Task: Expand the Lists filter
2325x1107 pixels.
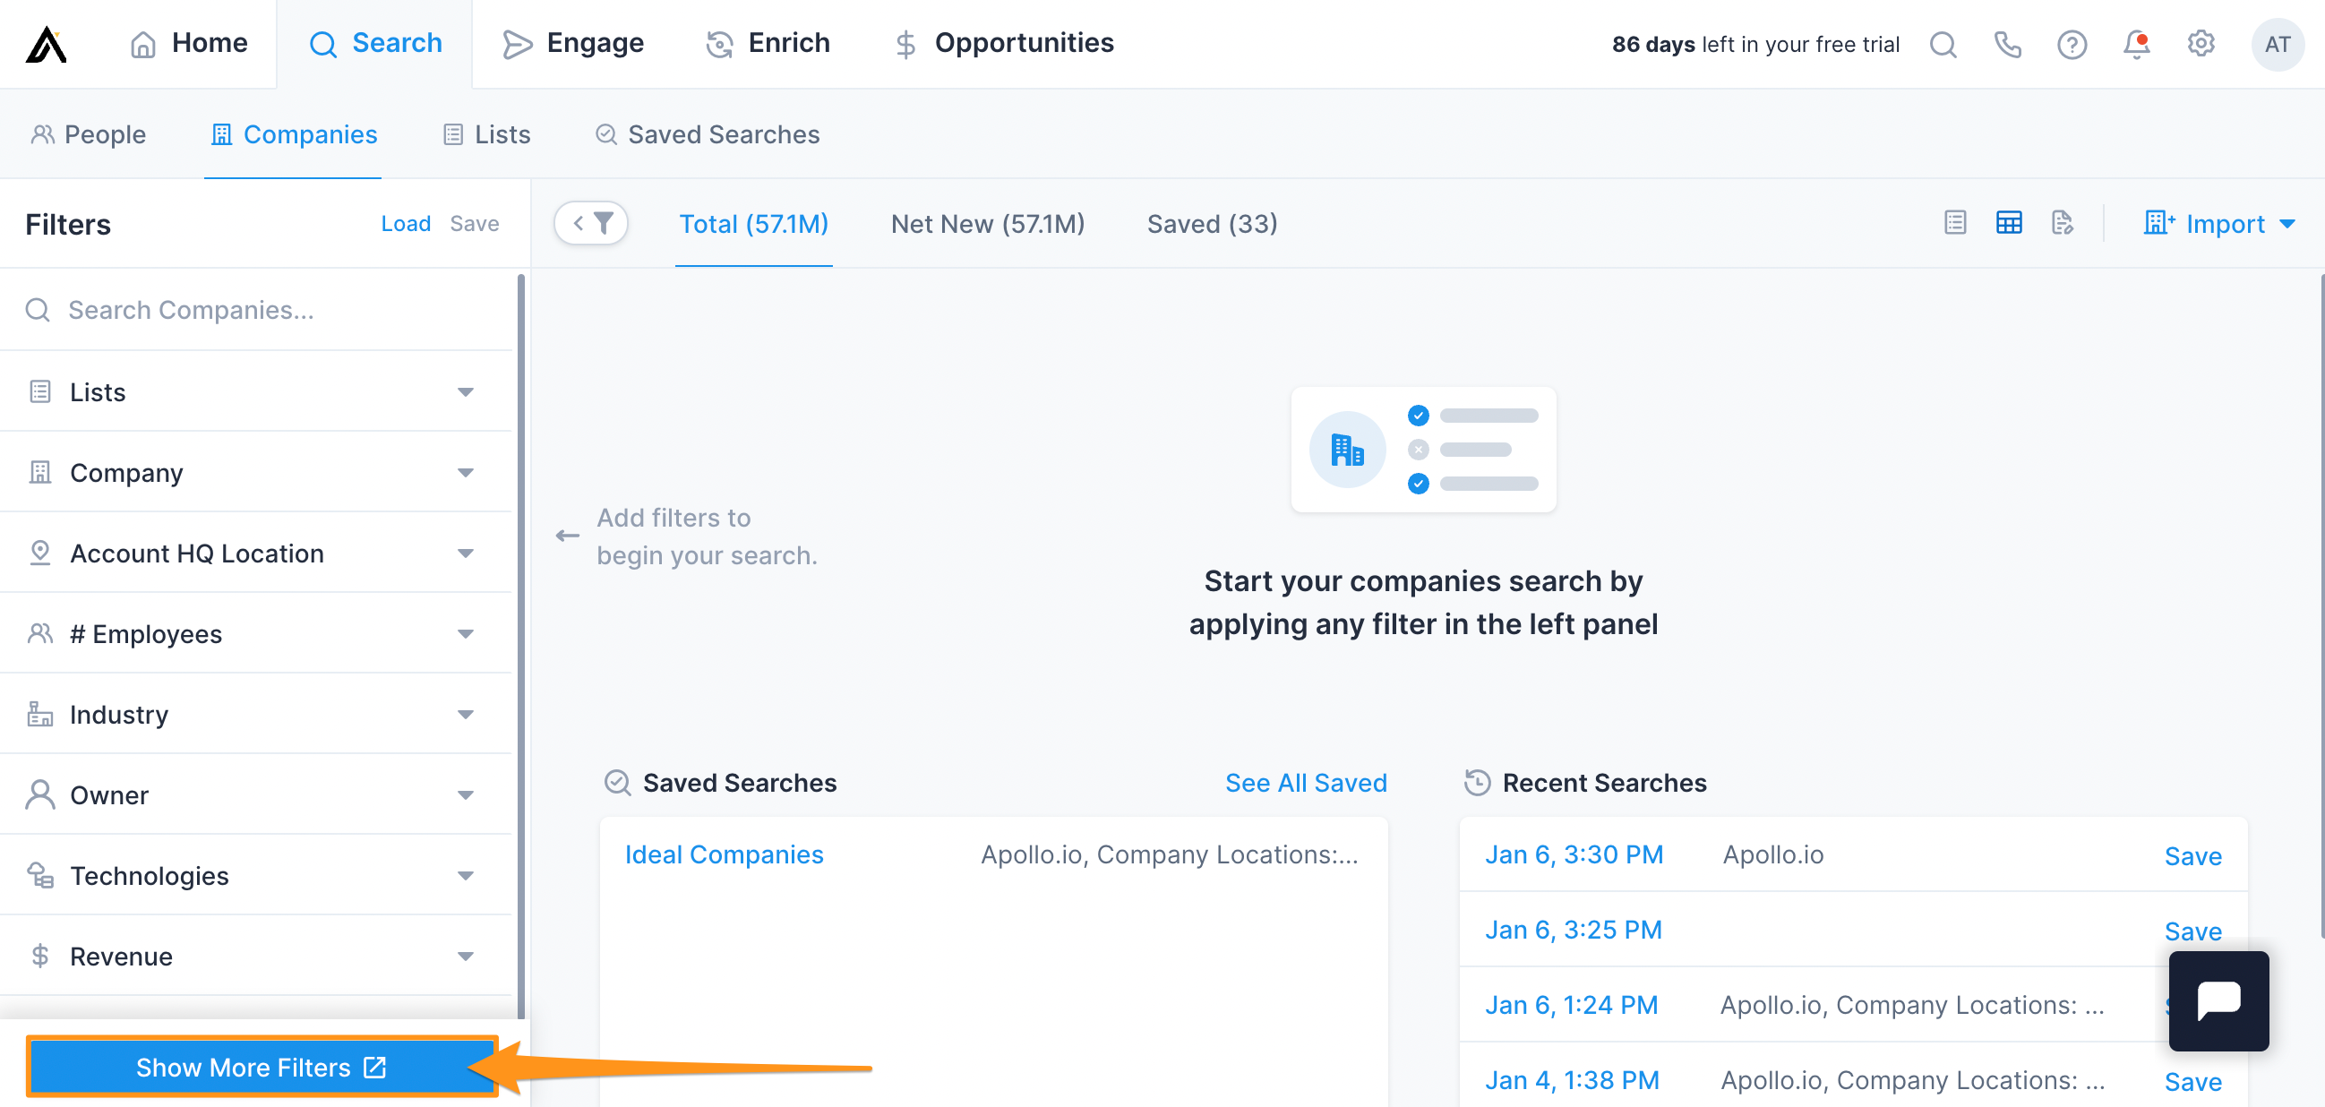Action: point(255,392)
